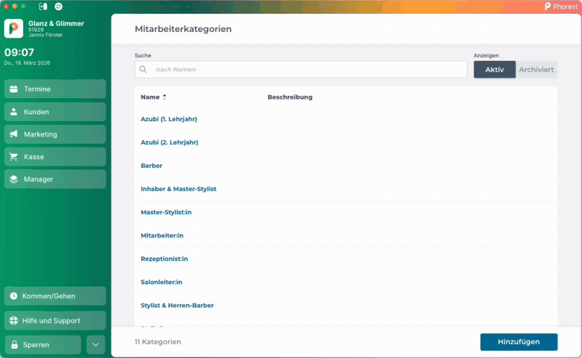
Task: Sort the list using the Name arrows
Action: click(x=164, y=97)
